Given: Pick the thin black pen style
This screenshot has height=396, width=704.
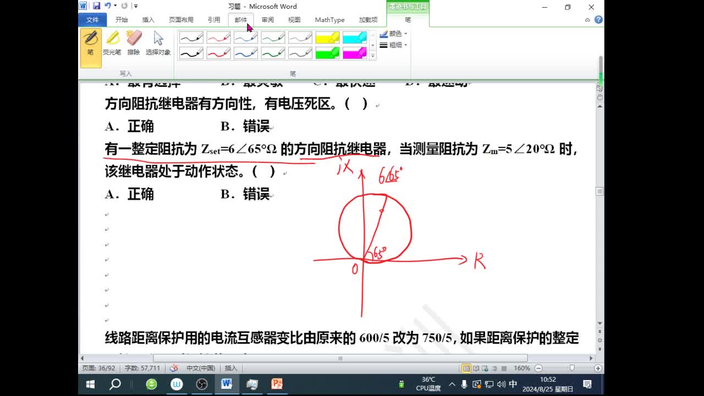Looking at the screenshot, I should [x=191, y=38].
